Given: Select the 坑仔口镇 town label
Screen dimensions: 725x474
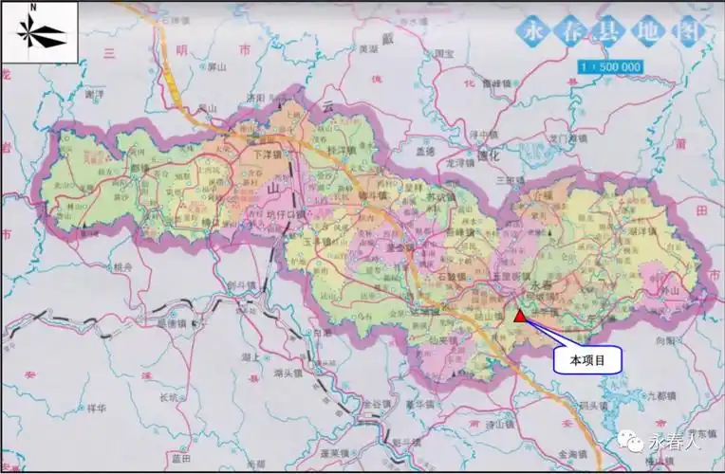Looking at the screenshot, I should point(287,215).
